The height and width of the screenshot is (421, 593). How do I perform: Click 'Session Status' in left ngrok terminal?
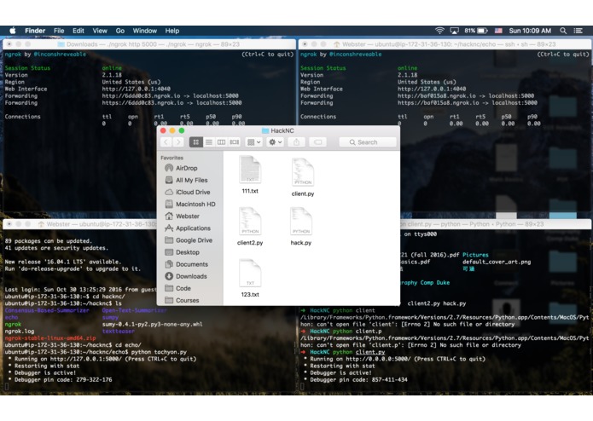click(x=27, y=68)
